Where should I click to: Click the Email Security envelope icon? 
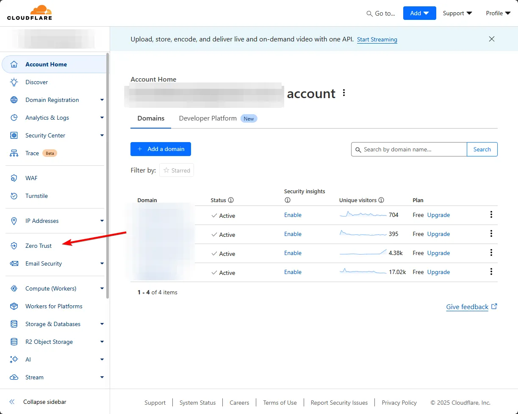pos(14,263)
